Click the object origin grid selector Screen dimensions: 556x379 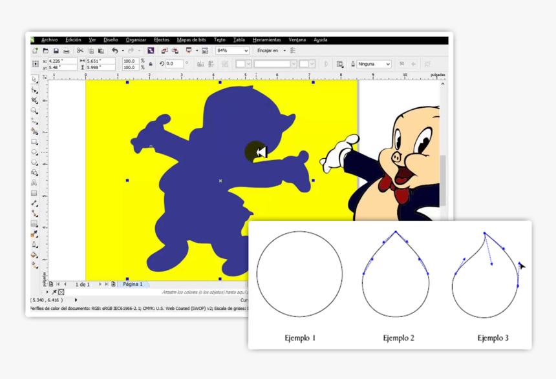pos(36,64)
